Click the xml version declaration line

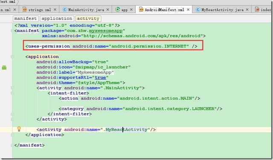click(67, 26)
